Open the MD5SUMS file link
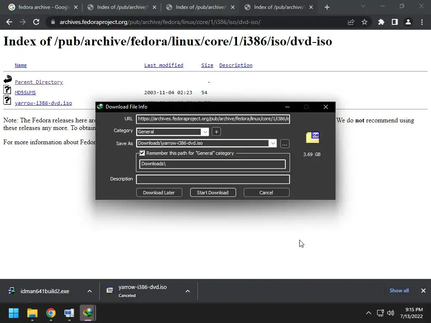Image resolution: width=431 pixels, height=323 pixels. point(25,93)
